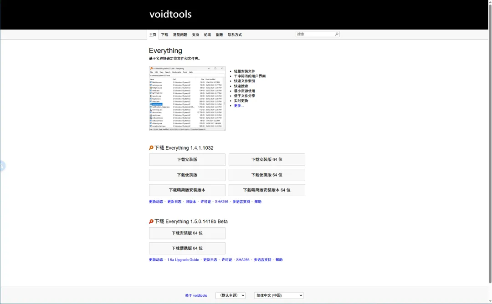Click 下载安装版 button
The image size is (492, 304).
pos(187,160)
